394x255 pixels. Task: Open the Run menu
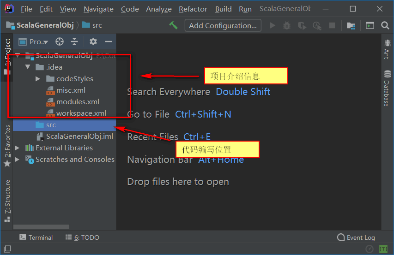245,9
